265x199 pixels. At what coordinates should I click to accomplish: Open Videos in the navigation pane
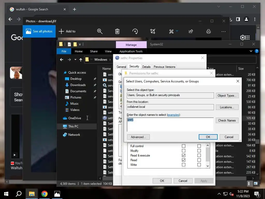[75, 110]
